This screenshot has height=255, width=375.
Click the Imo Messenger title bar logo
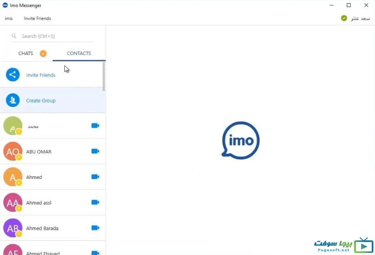(5, 5)
